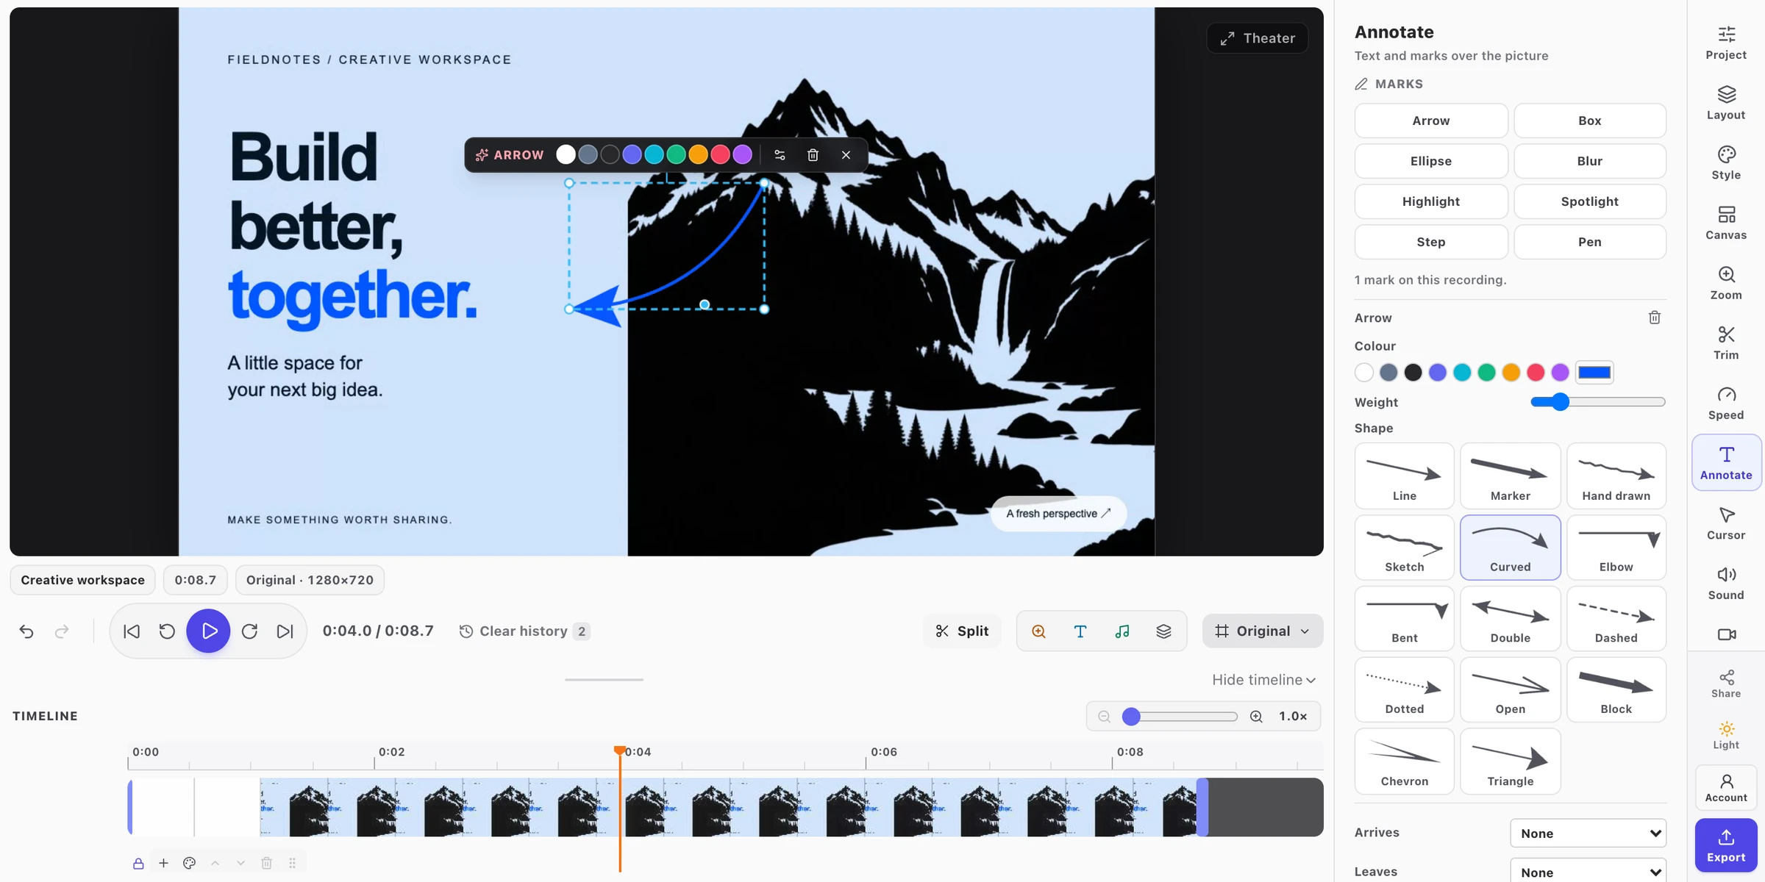Open layers icon in timeline toolbar

[x=1163, y=631]
